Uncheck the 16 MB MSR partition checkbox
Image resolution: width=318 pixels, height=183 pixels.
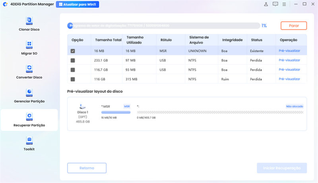click(x=73, y=51)
